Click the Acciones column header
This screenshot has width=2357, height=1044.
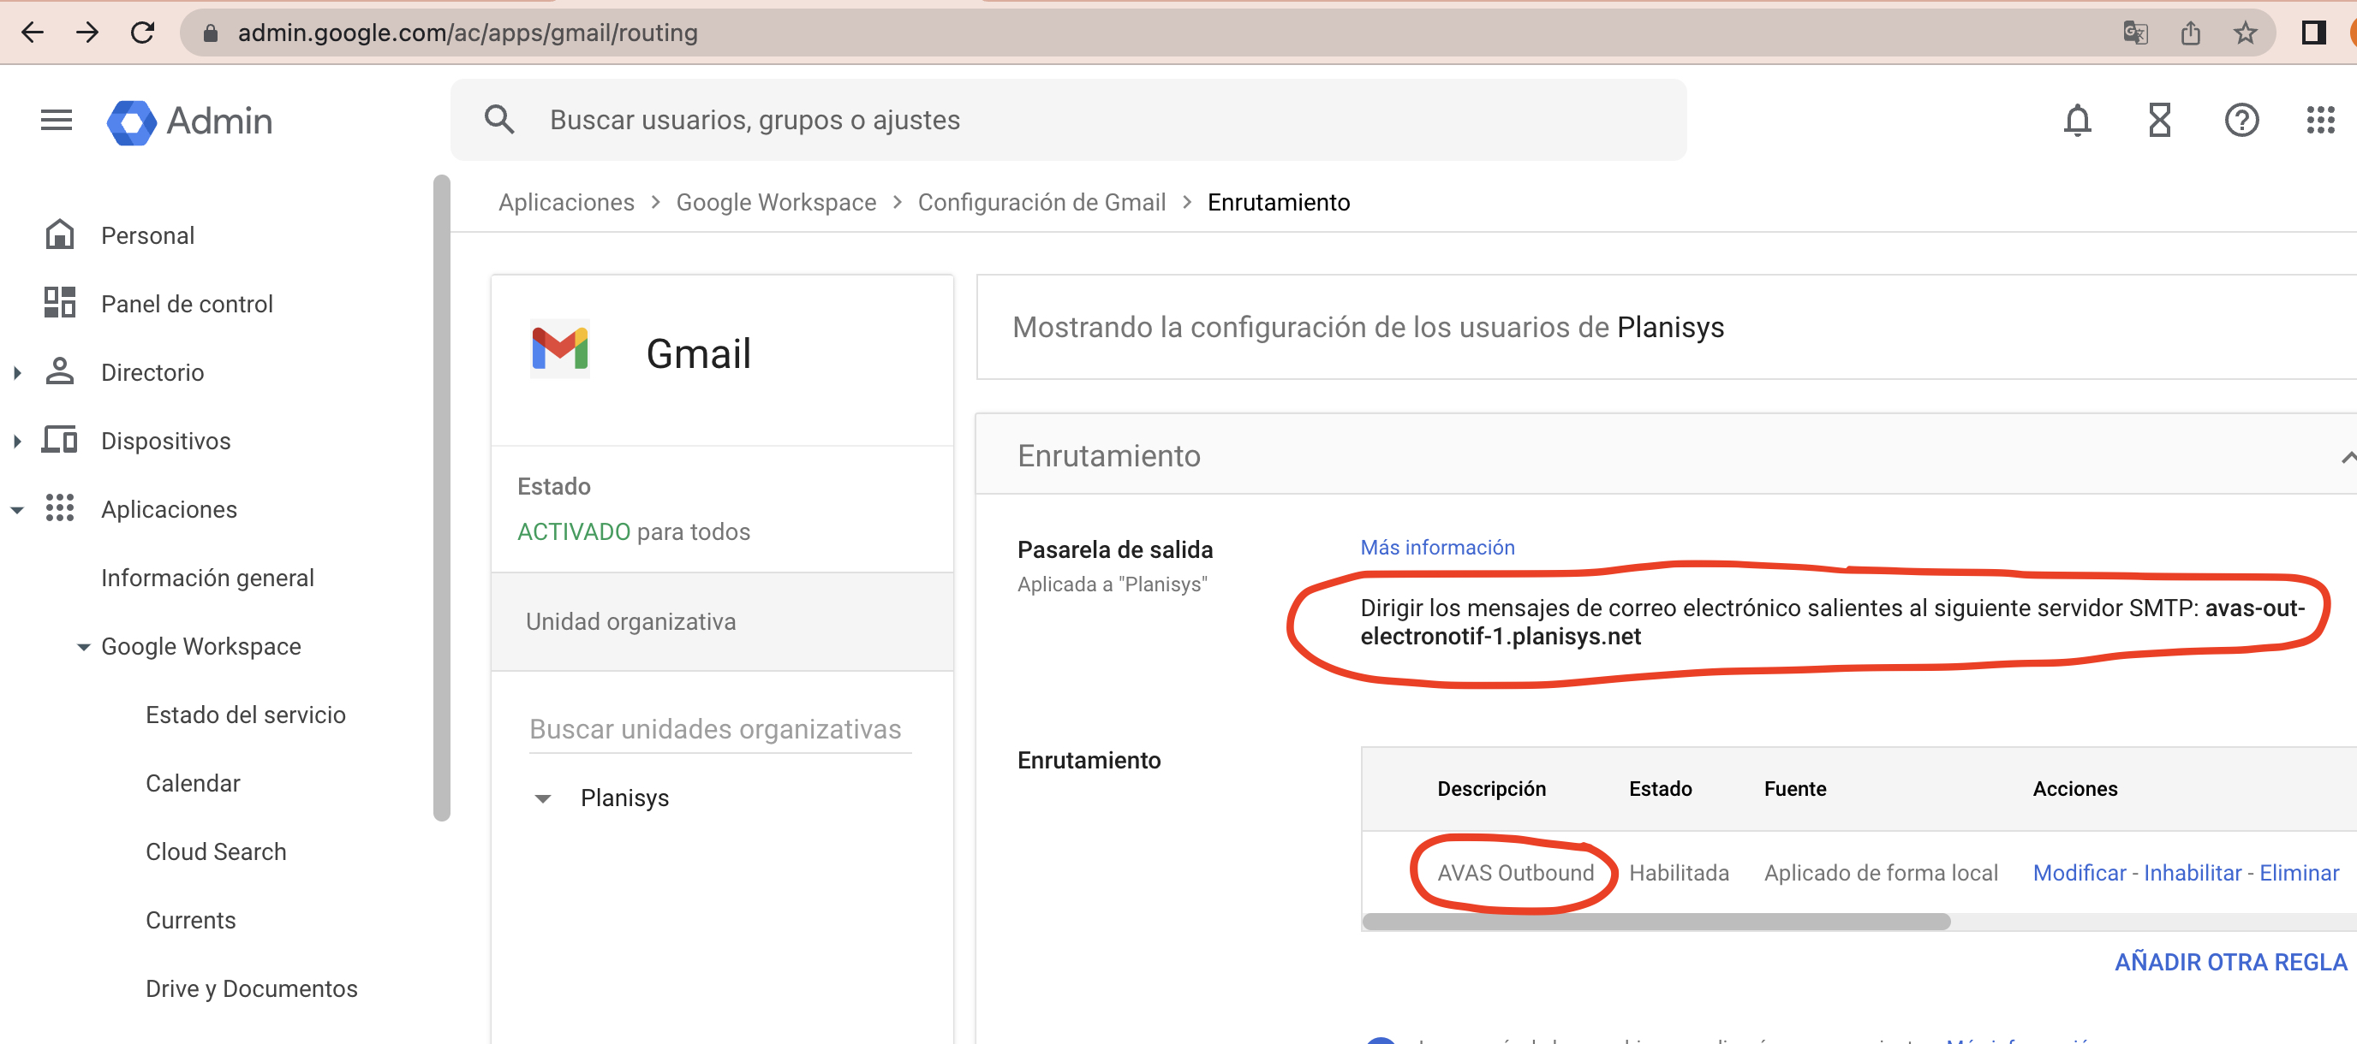tap(2074, 789)
